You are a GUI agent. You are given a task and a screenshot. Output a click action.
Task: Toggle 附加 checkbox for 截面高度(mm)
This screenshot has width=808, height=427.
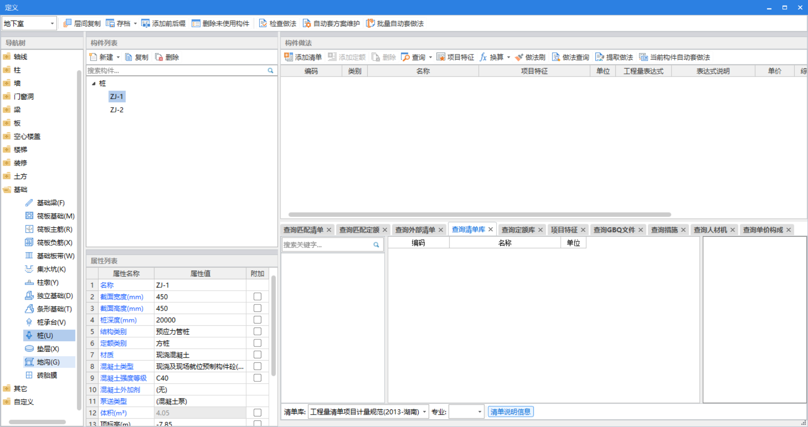tap(257, 308)
